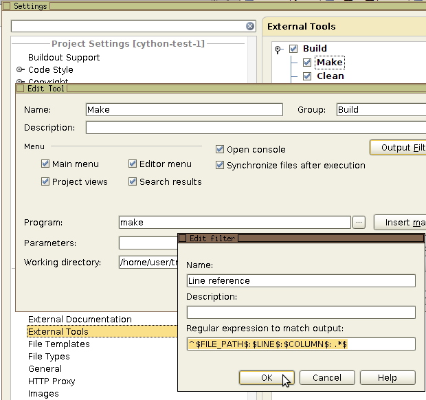The width and height of the screenshot is (426, 400).
Task: Edit filter Name field 'Line reference'
Action: (x=301, y=280)
